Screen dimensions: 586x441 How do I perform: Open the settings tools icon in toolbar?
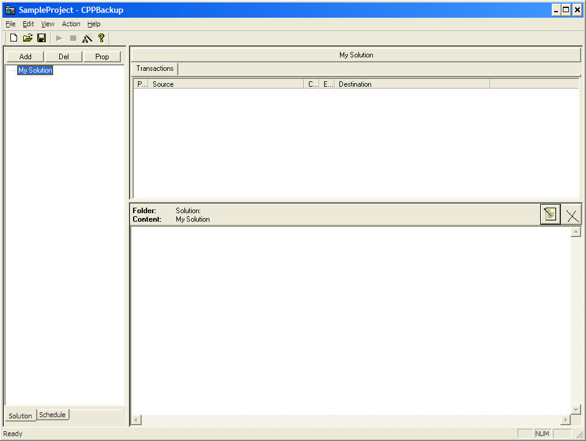click(87, 38)
